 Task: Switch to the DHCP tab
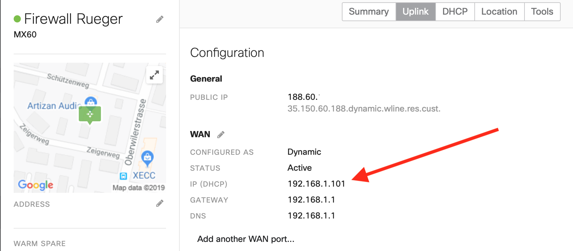[455, 12]
